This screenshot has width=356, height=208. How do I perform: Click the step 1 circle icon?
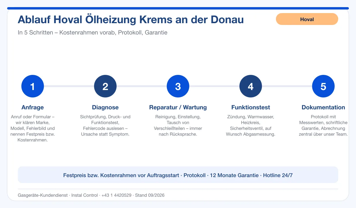coord(33,86)
